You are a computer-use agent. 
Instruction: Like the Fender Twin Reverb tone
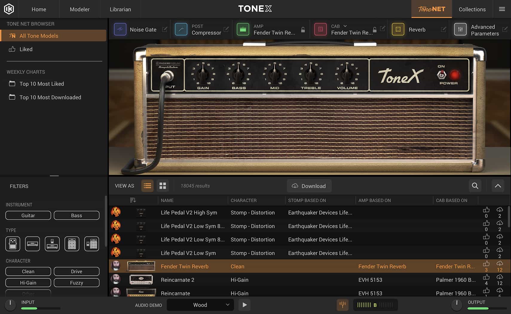coord(486,263)
